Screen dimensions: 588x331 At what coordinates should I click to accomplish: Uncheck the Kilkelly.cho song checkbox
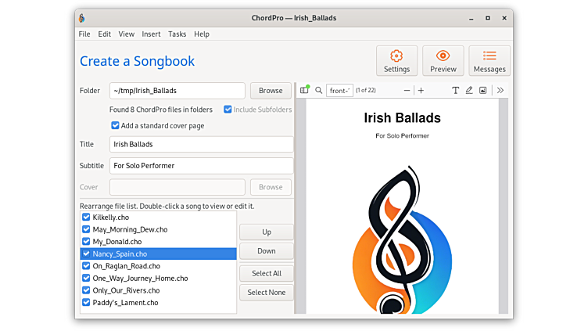87,217
